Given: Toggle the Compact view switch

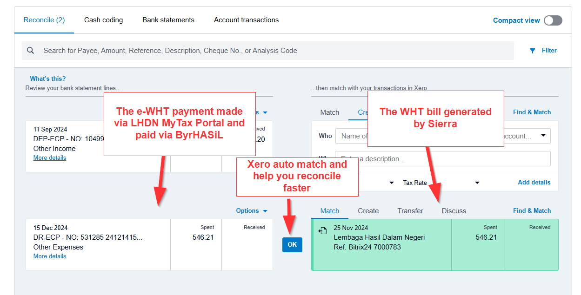Looking at the screenshot, I should (553, 20).
